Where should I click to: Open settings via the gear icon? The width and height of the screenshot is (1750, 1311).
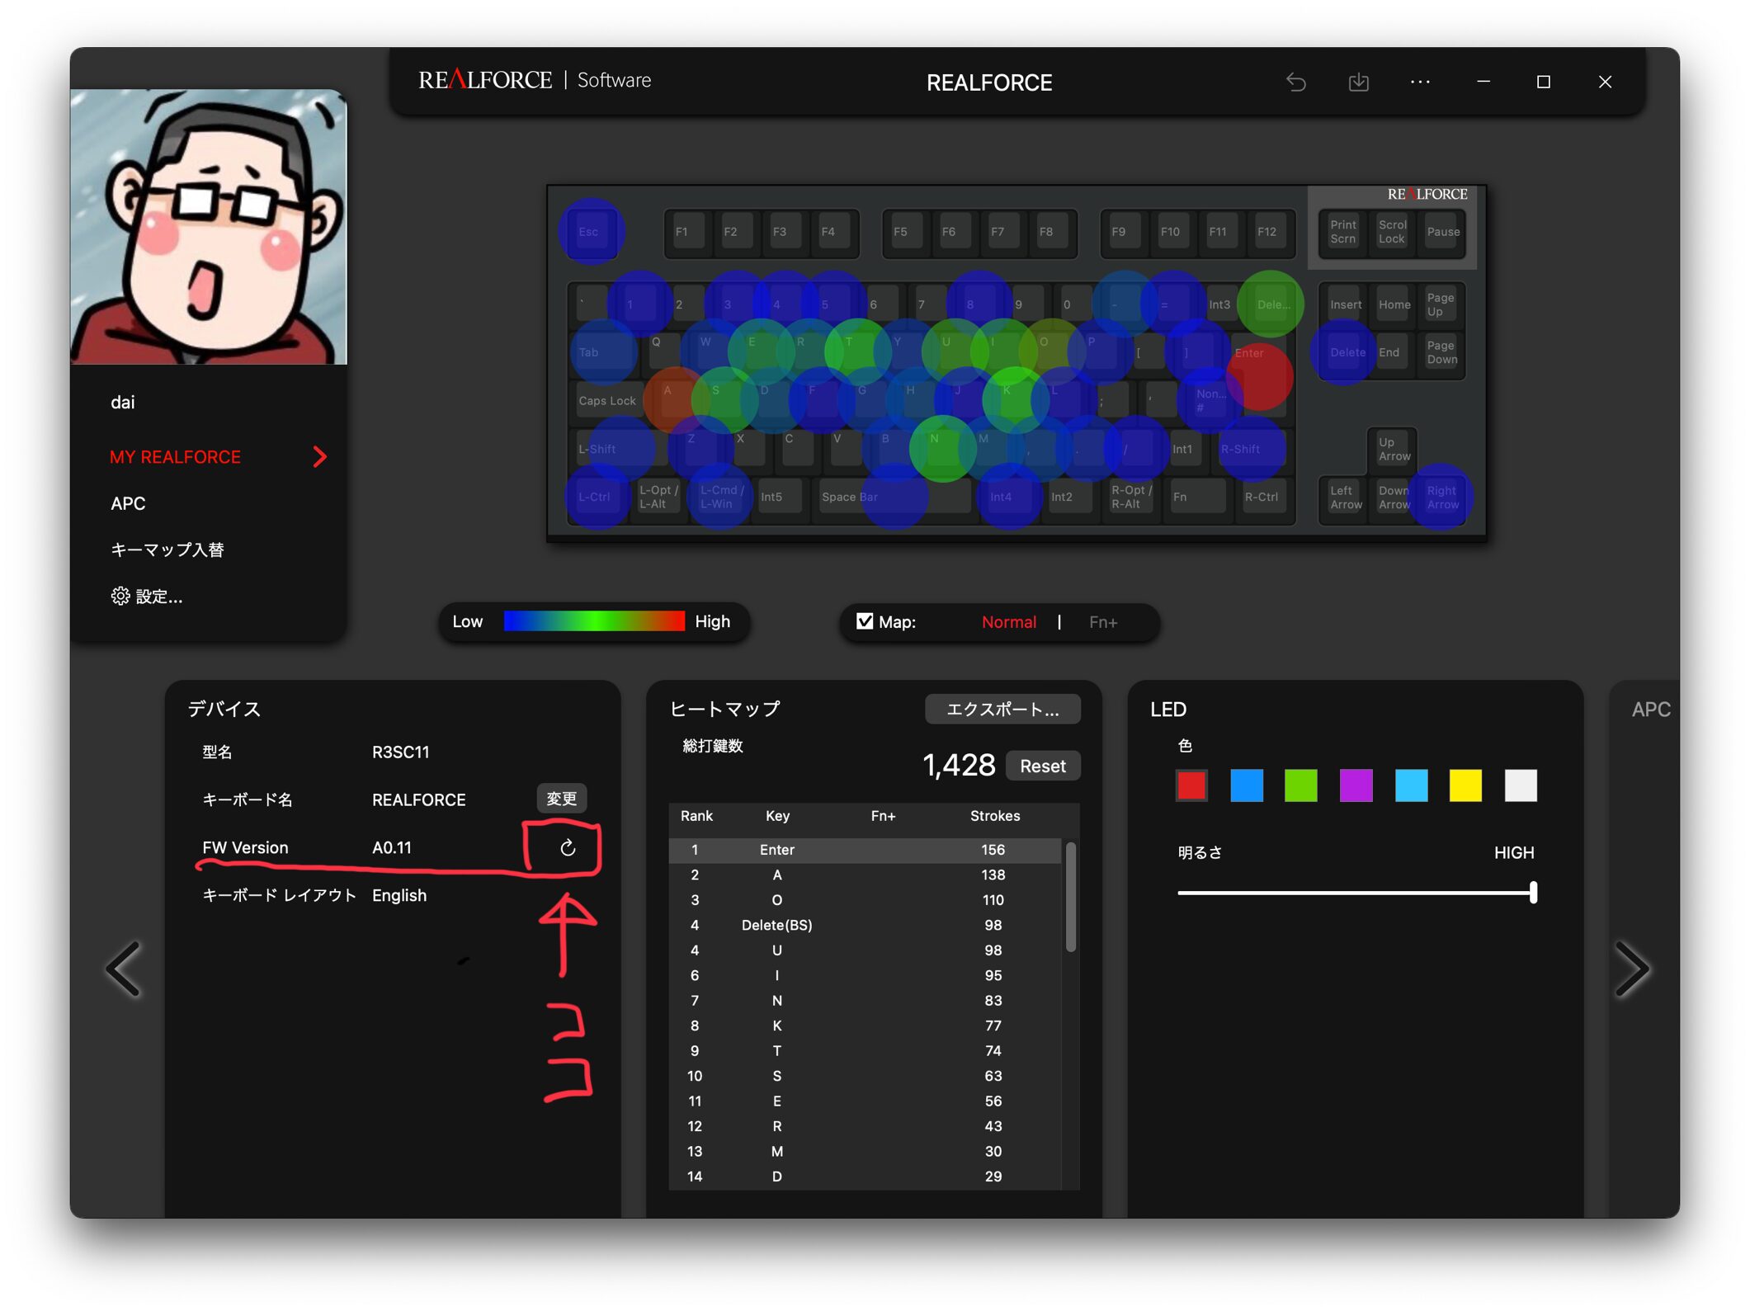120,596
